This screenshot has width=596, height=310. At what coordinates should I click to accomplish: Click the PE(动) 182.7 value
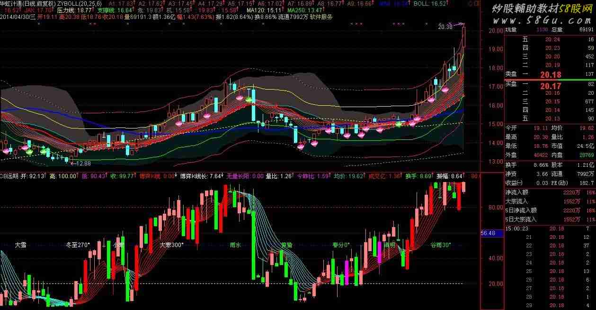[587, 182]
